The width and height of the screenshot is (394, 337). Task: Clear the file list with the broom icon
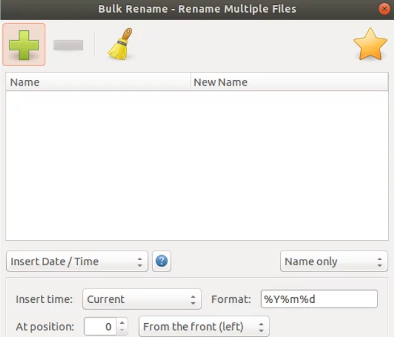(x=120, y=45)
